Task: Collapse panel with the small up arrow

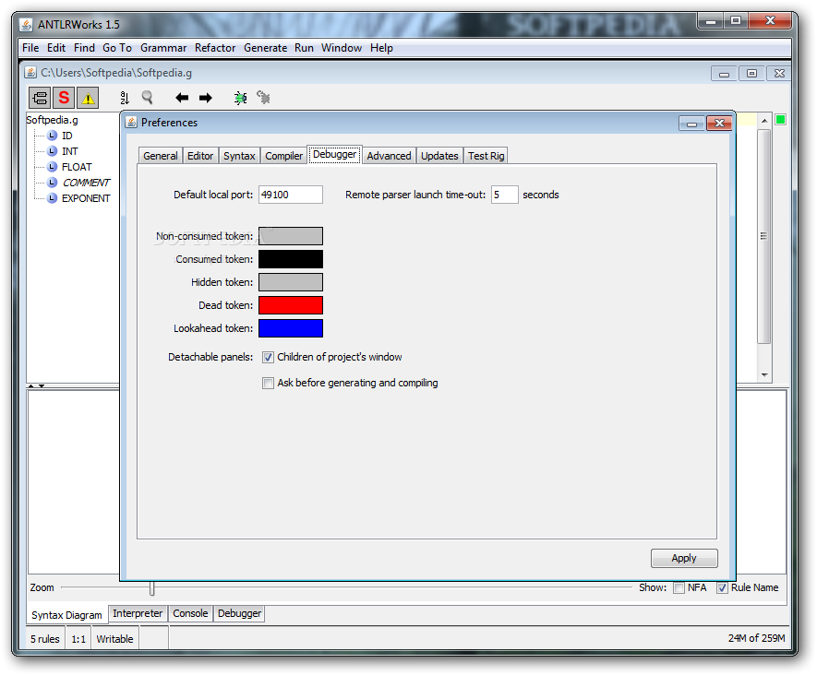Action: (30, 386)
